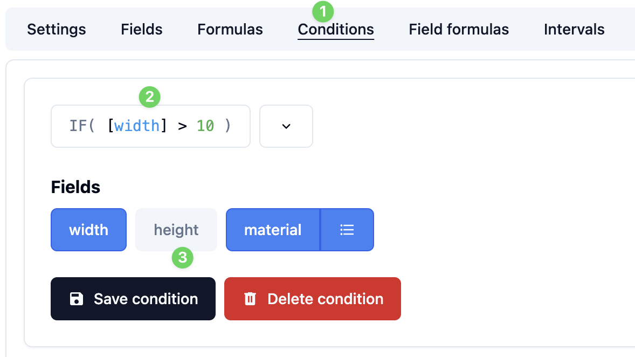Click the list icon on the material chip

[347, 230]
